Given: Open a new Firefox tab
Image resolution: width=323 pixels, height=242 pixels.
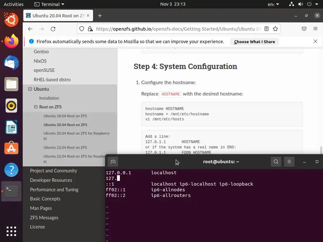Looking at the screenshot, I should 100,16.
